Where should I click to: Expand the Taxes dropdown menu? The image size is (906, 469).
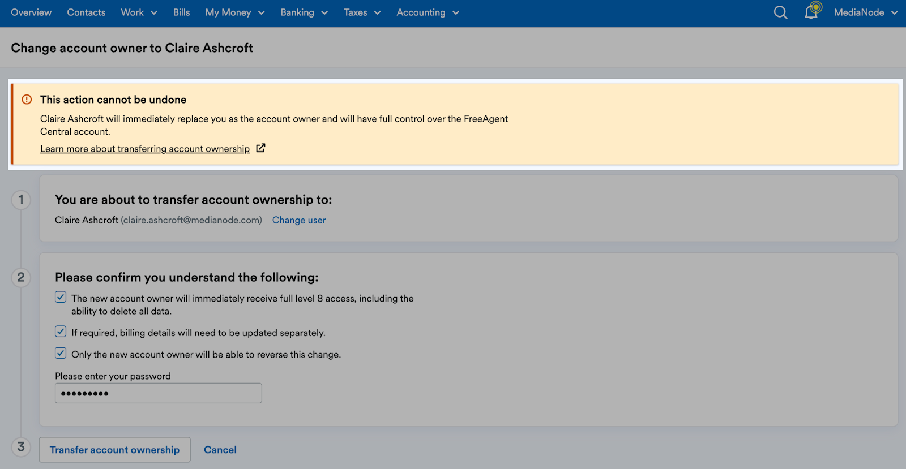tap(362, 12)
